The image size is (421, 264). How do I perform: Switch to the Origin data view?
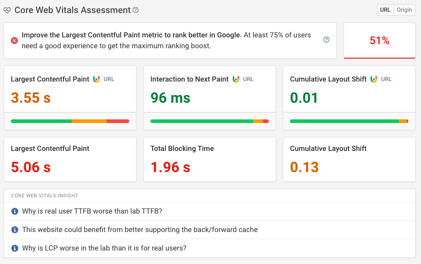(x=404, y=10)
